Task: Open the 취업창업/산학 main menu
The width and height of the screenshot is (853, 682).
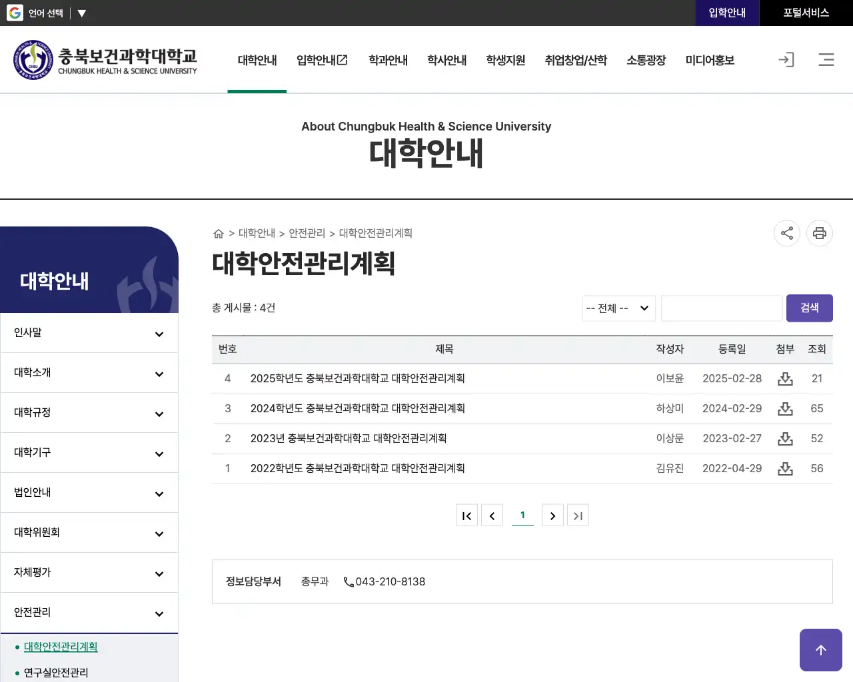Action: coord(576,60)
